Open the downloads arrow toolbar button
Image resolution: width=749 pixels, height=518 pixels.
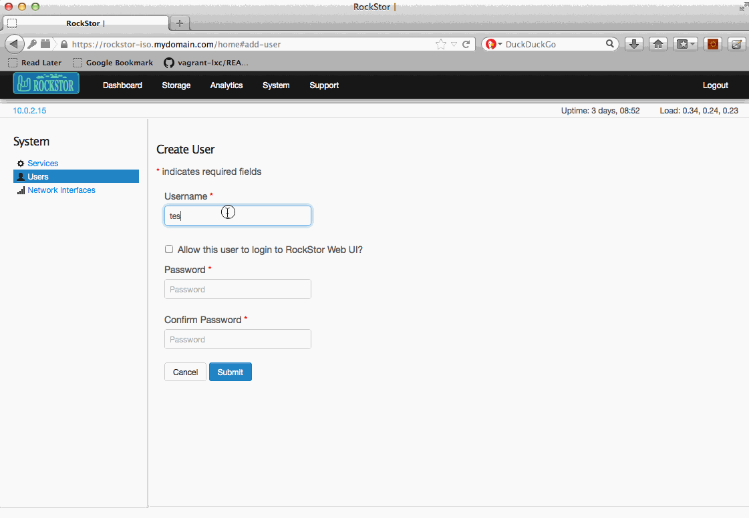tap(634, 45)
